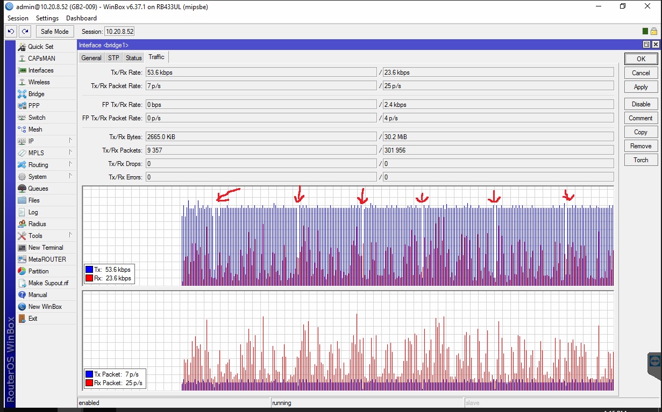Image resolution: width=662 pixels, height=412 pixels.
Task: Click the FP Rx Rate field showing 2.4 kbps
Action: (x=498, y=104)
